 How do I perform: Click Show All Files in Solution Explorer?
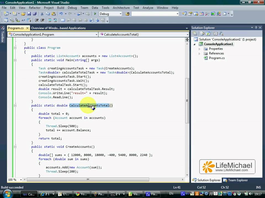click(x=202, y=34)
